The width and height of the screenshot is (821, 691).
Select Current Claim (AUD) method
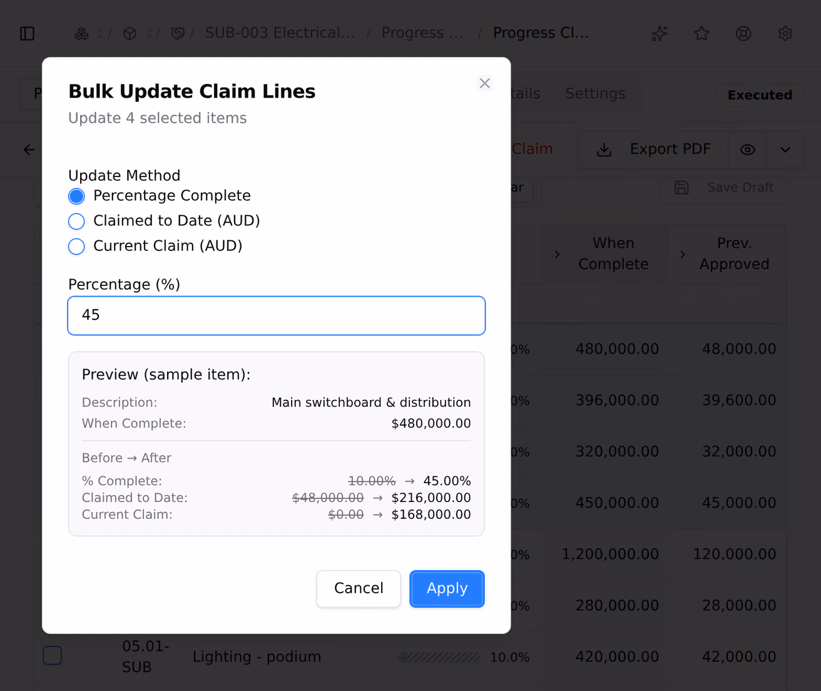click(x=76, y=247)
